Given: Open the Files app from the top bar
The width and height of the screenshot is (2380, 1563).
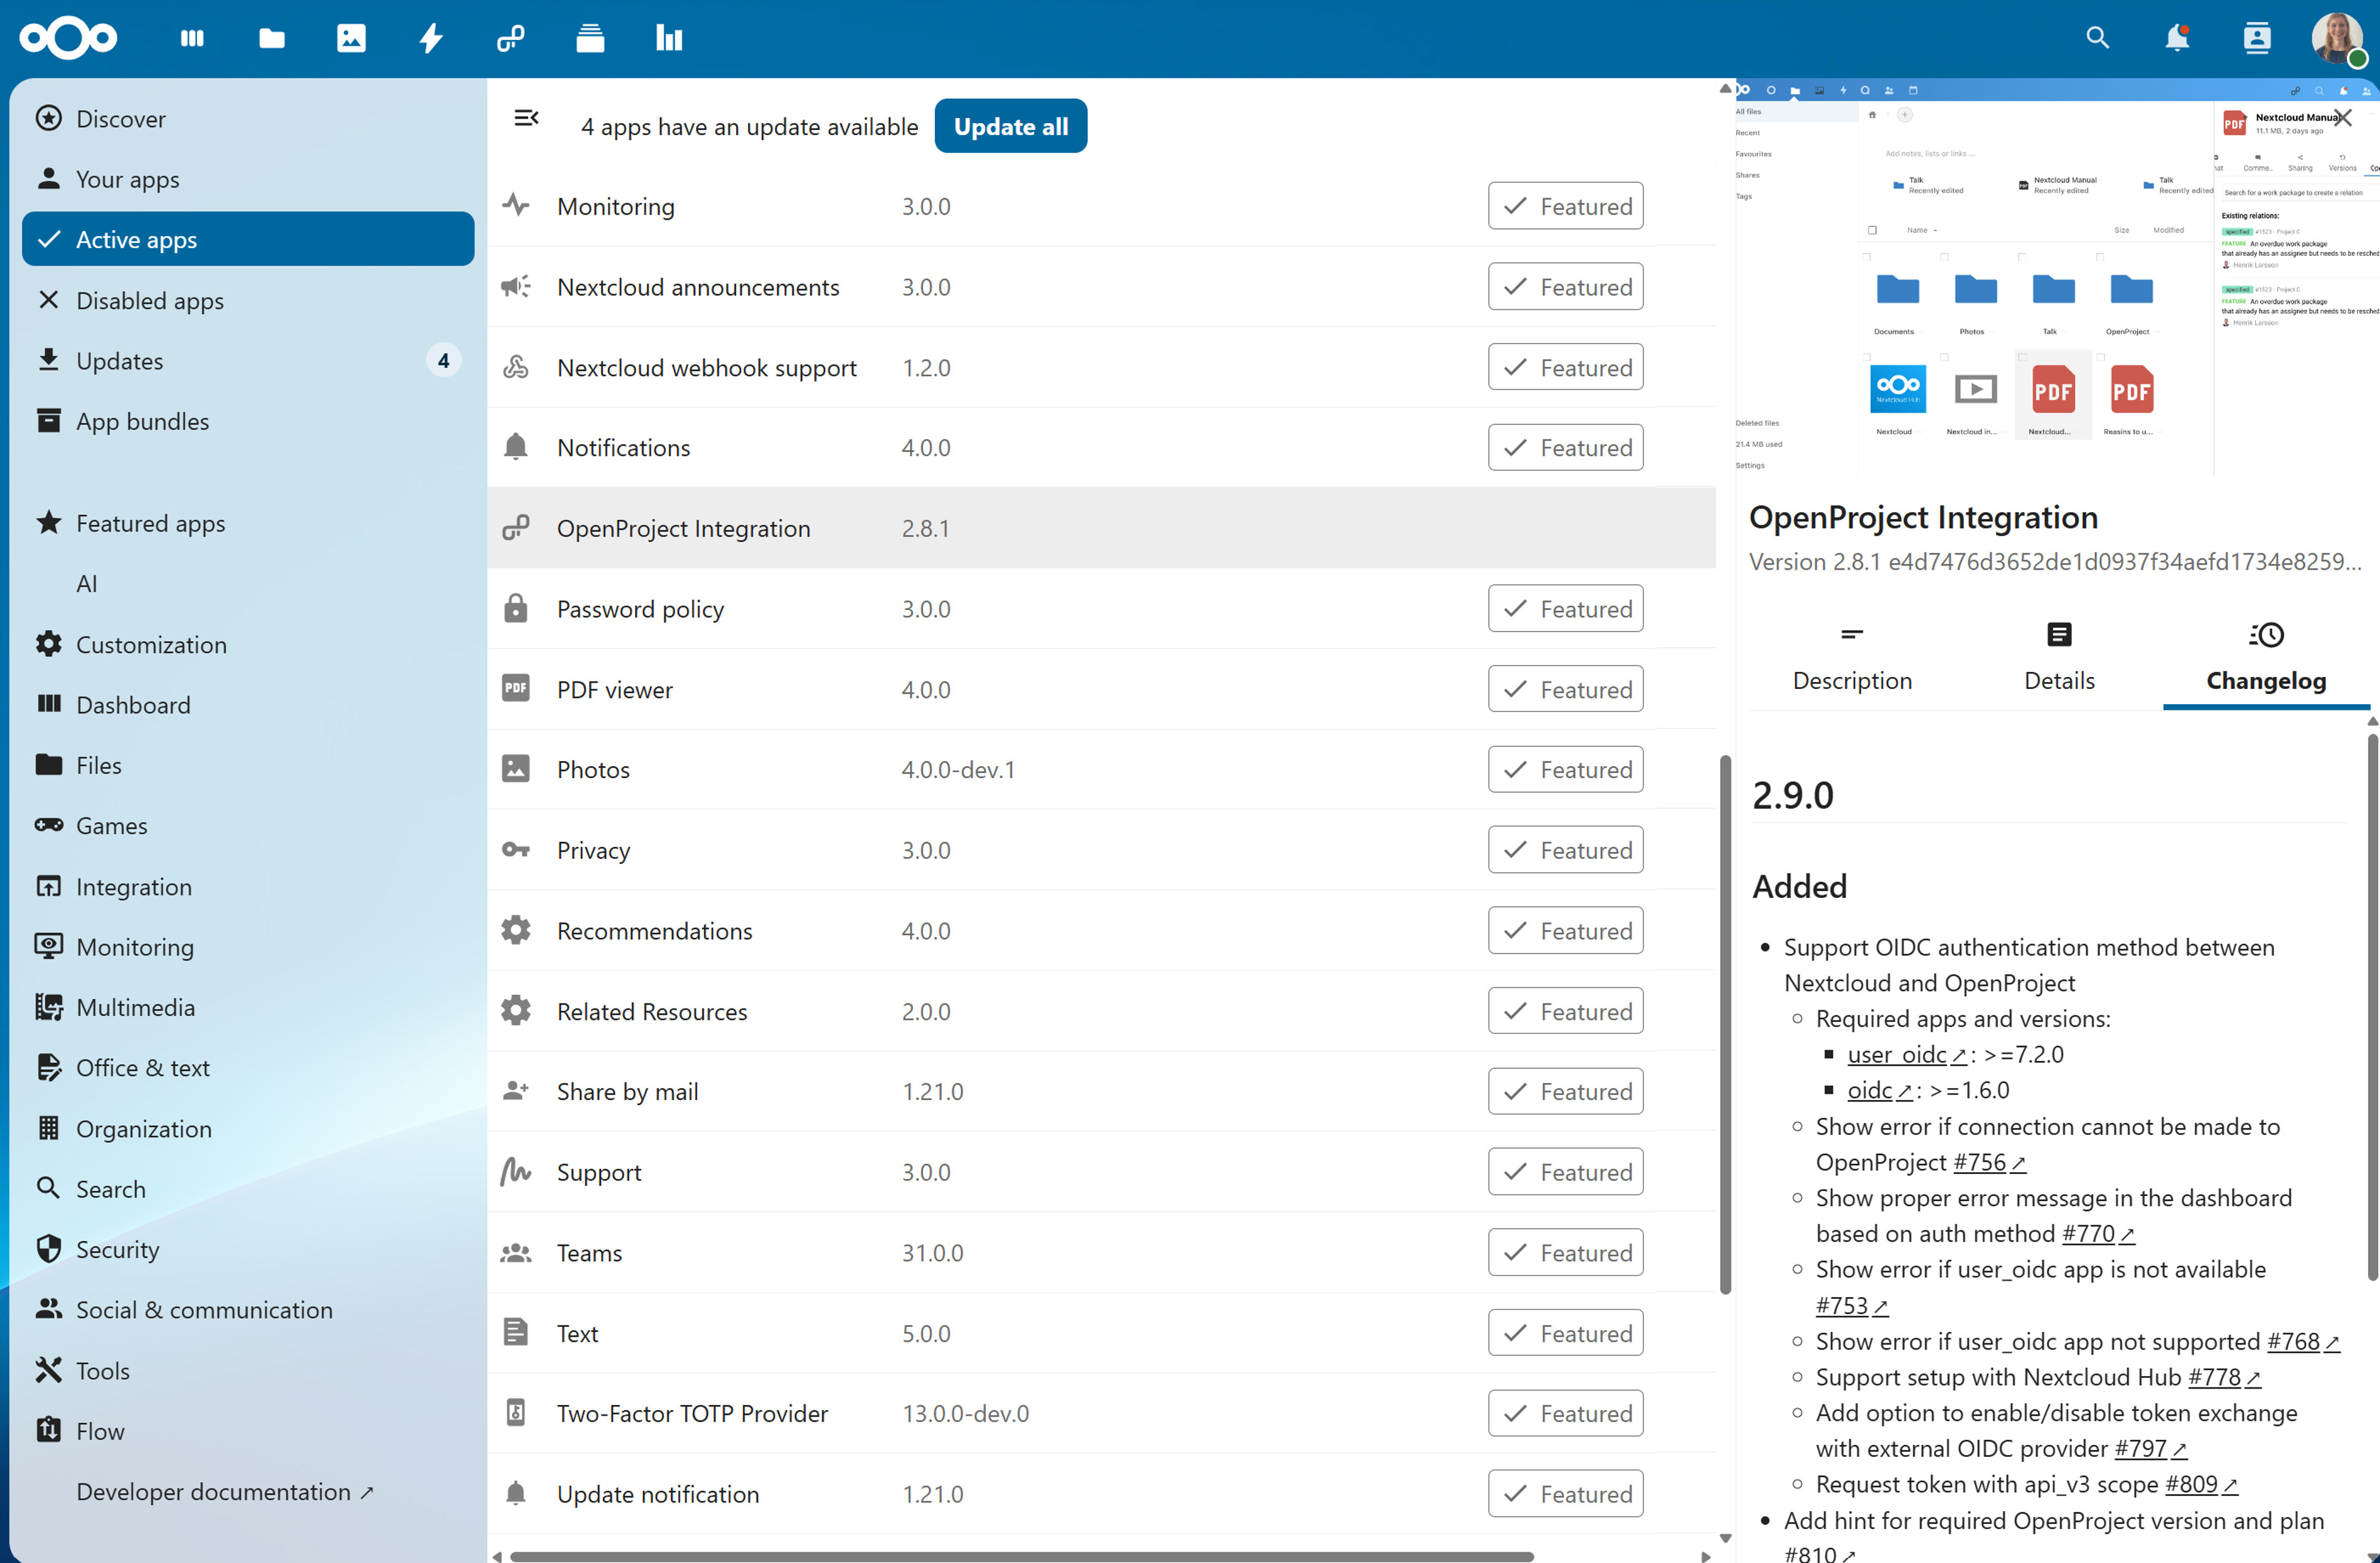Looking at the screenshot, I should (x=271, y=38).
